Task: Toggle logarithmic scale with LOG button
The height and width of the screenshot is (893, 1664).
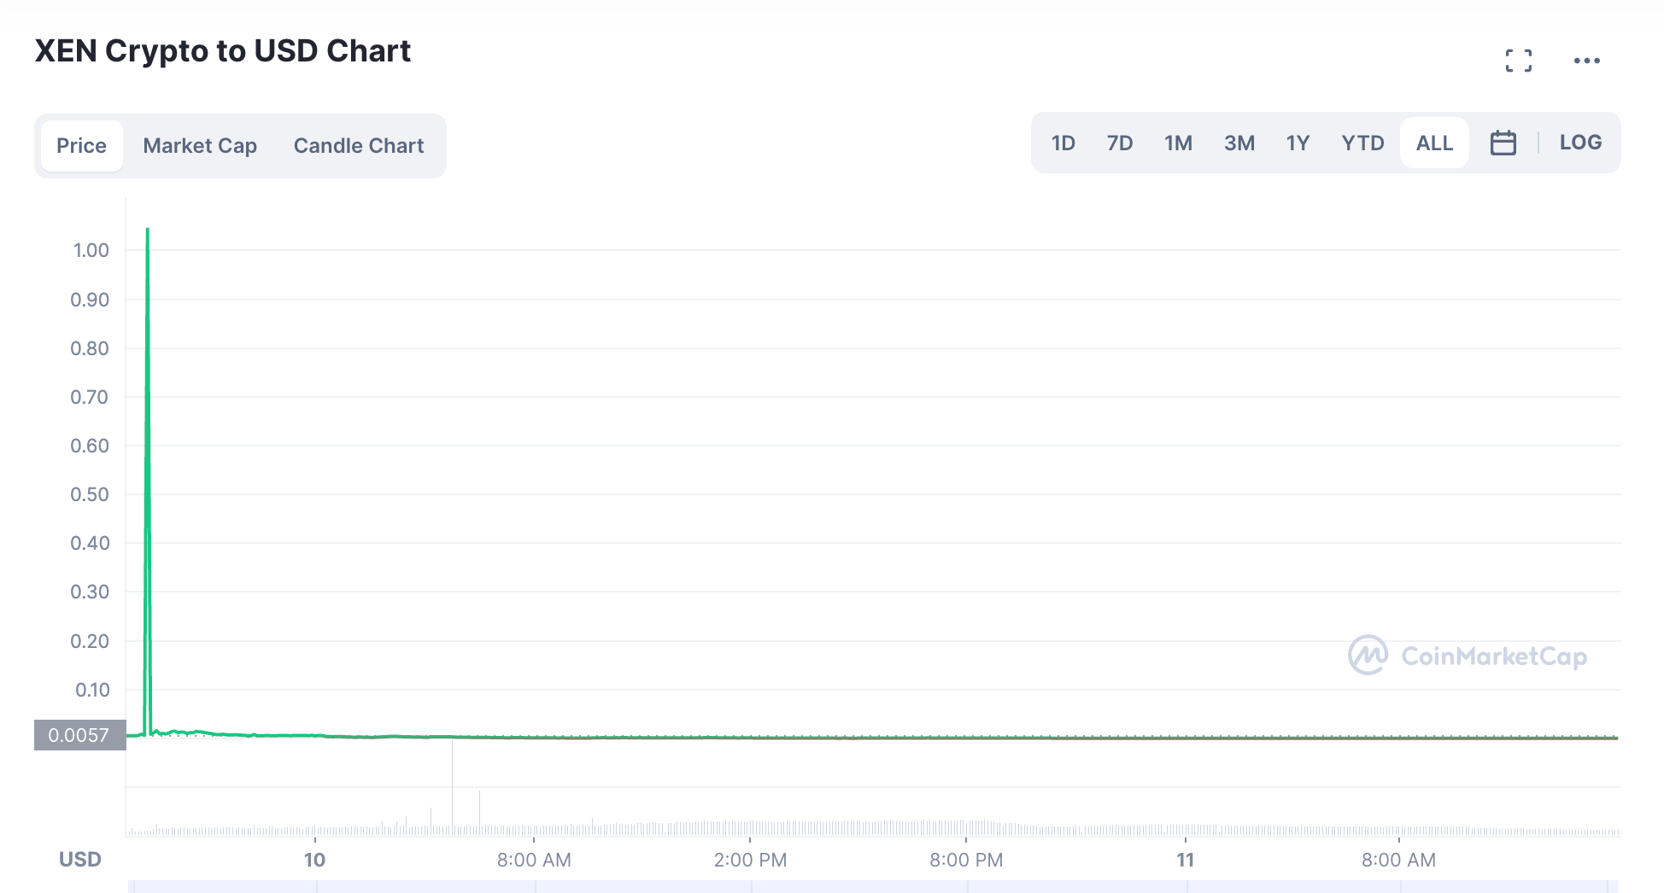Action: tap(1580, 142)
